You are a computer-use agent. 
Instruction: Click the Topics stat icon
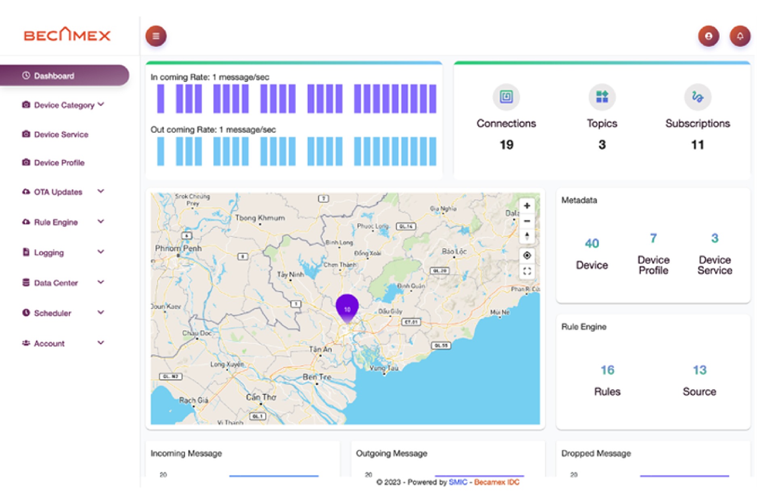tap(602, 97)
